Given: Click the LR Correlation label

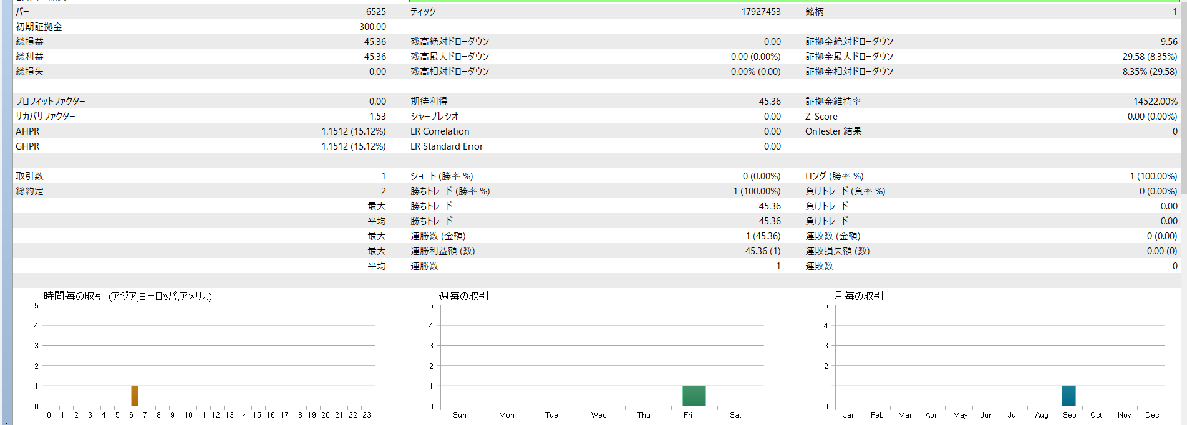Looking at the screenshot, I should pyautogui.click(x=440, y=131).
